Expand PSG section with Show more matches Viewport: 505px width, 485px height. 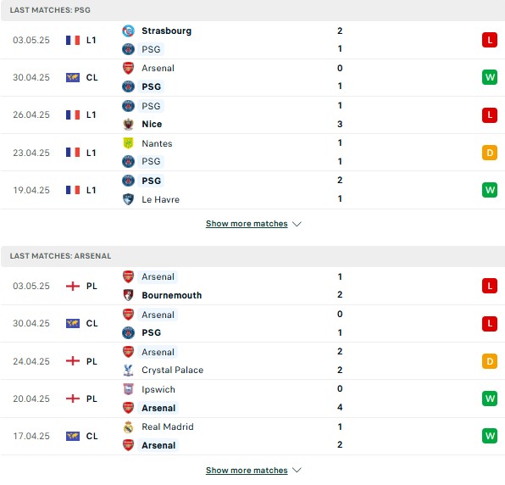tap(247, 224)
